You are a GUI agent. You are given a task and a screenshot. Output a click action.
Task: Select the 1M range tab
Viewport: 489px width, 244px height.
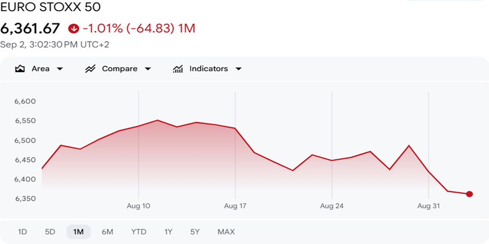click(x=79, y=232)
